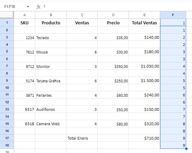
Task: Select SKU cell 7612
Action: click(24, 52)
